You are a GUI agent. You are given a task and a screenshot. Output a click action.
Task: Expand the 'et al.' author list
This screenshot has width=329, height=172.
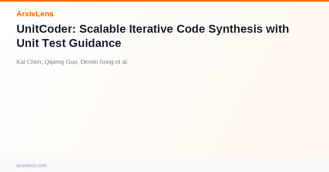click(x=122, y=62)
